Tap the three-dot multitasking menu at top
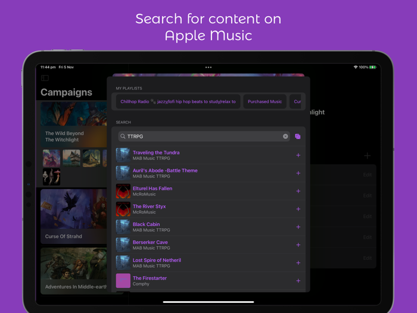This screenshot has height=313, width=417. (208, 67)
